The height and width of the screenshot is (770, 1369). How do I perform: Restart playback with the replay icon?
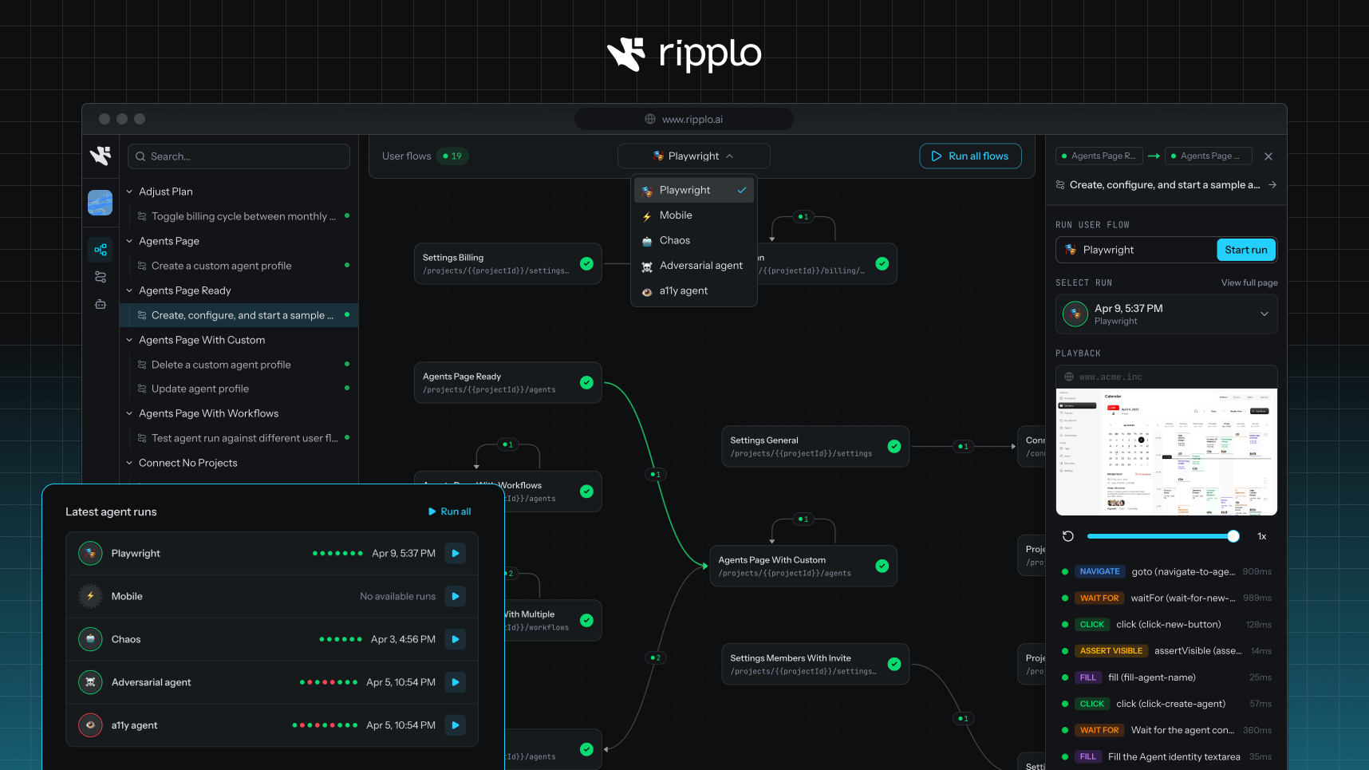point(1068,536)
